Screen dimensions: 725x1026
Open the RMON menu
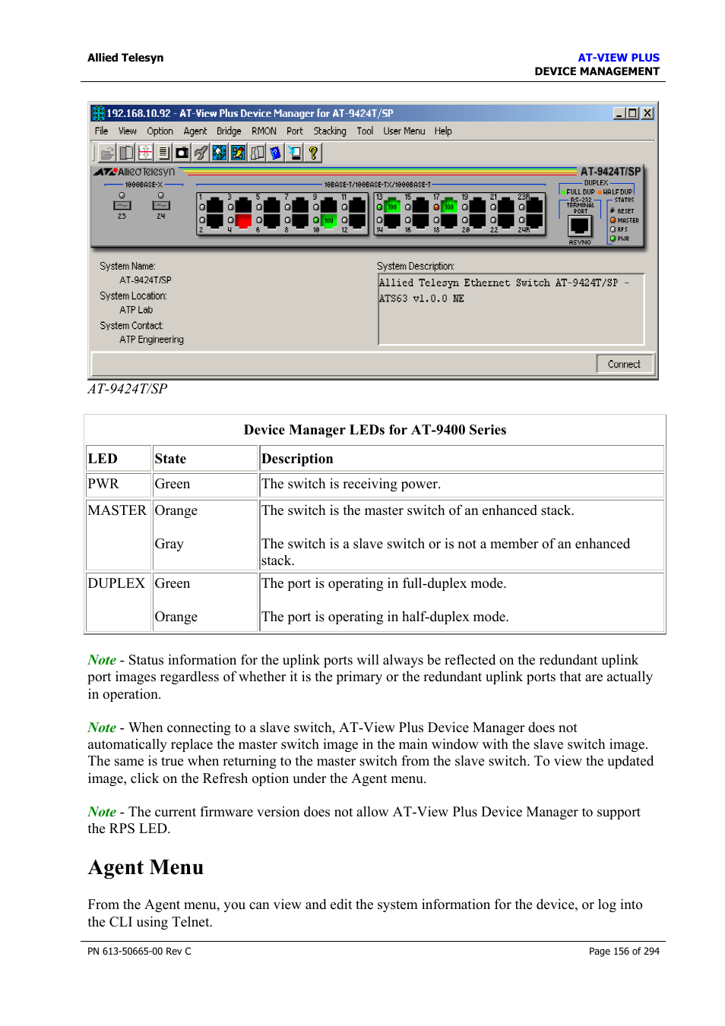pyautogui.click(x=264, y=131)
